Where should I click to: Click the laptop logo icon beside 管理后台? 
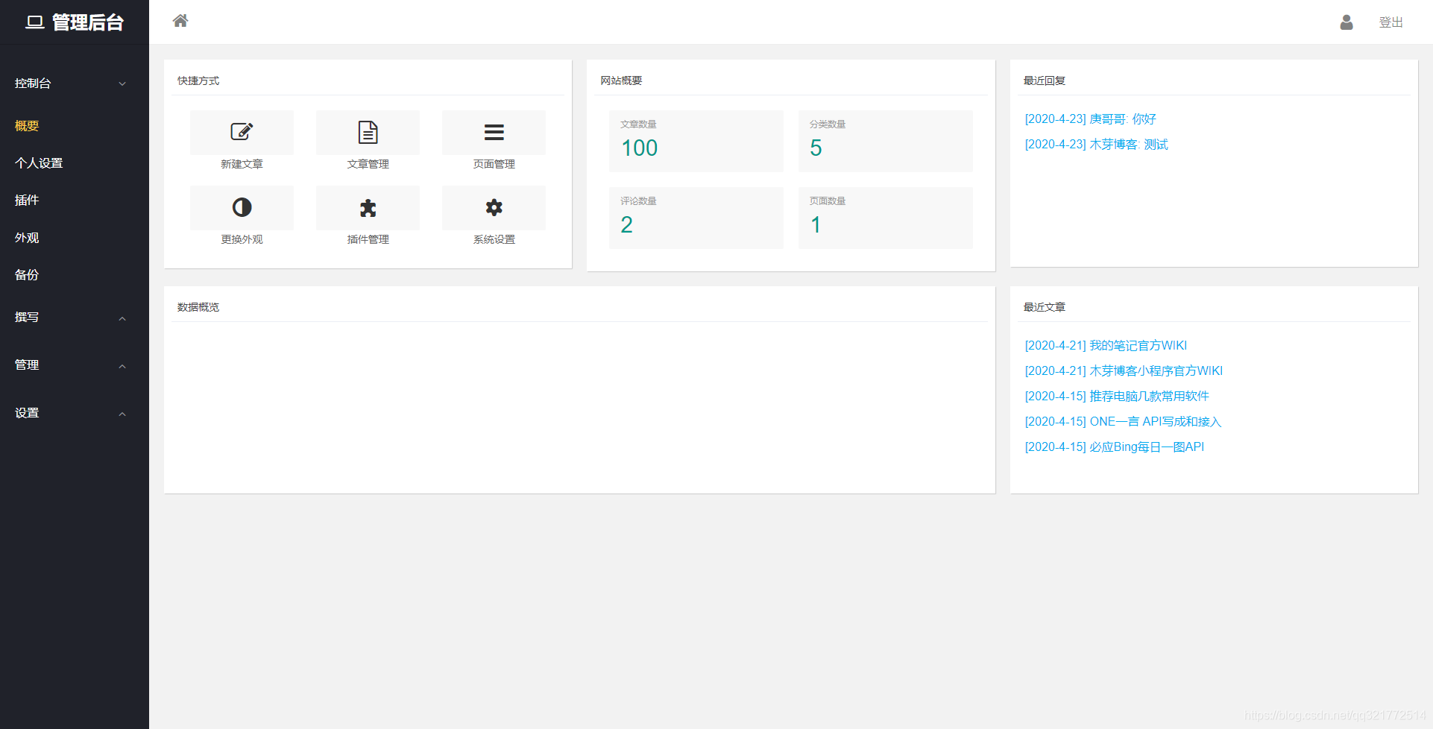[35, 22]
